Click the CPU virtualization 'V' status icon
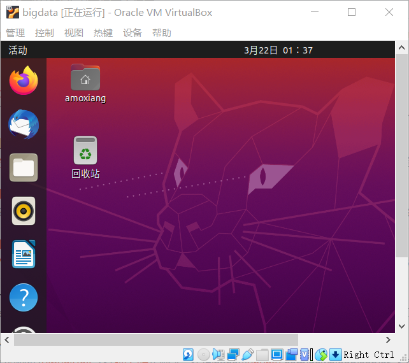This screenshot has width=409, height=363. [305, 355]
